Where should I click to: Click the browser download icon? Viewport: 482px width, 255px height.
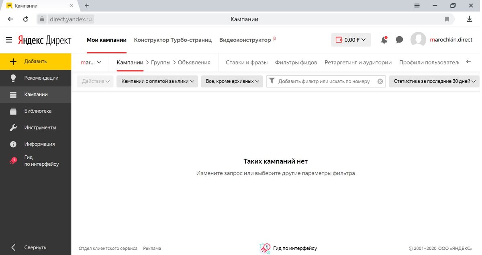point(470,19)
